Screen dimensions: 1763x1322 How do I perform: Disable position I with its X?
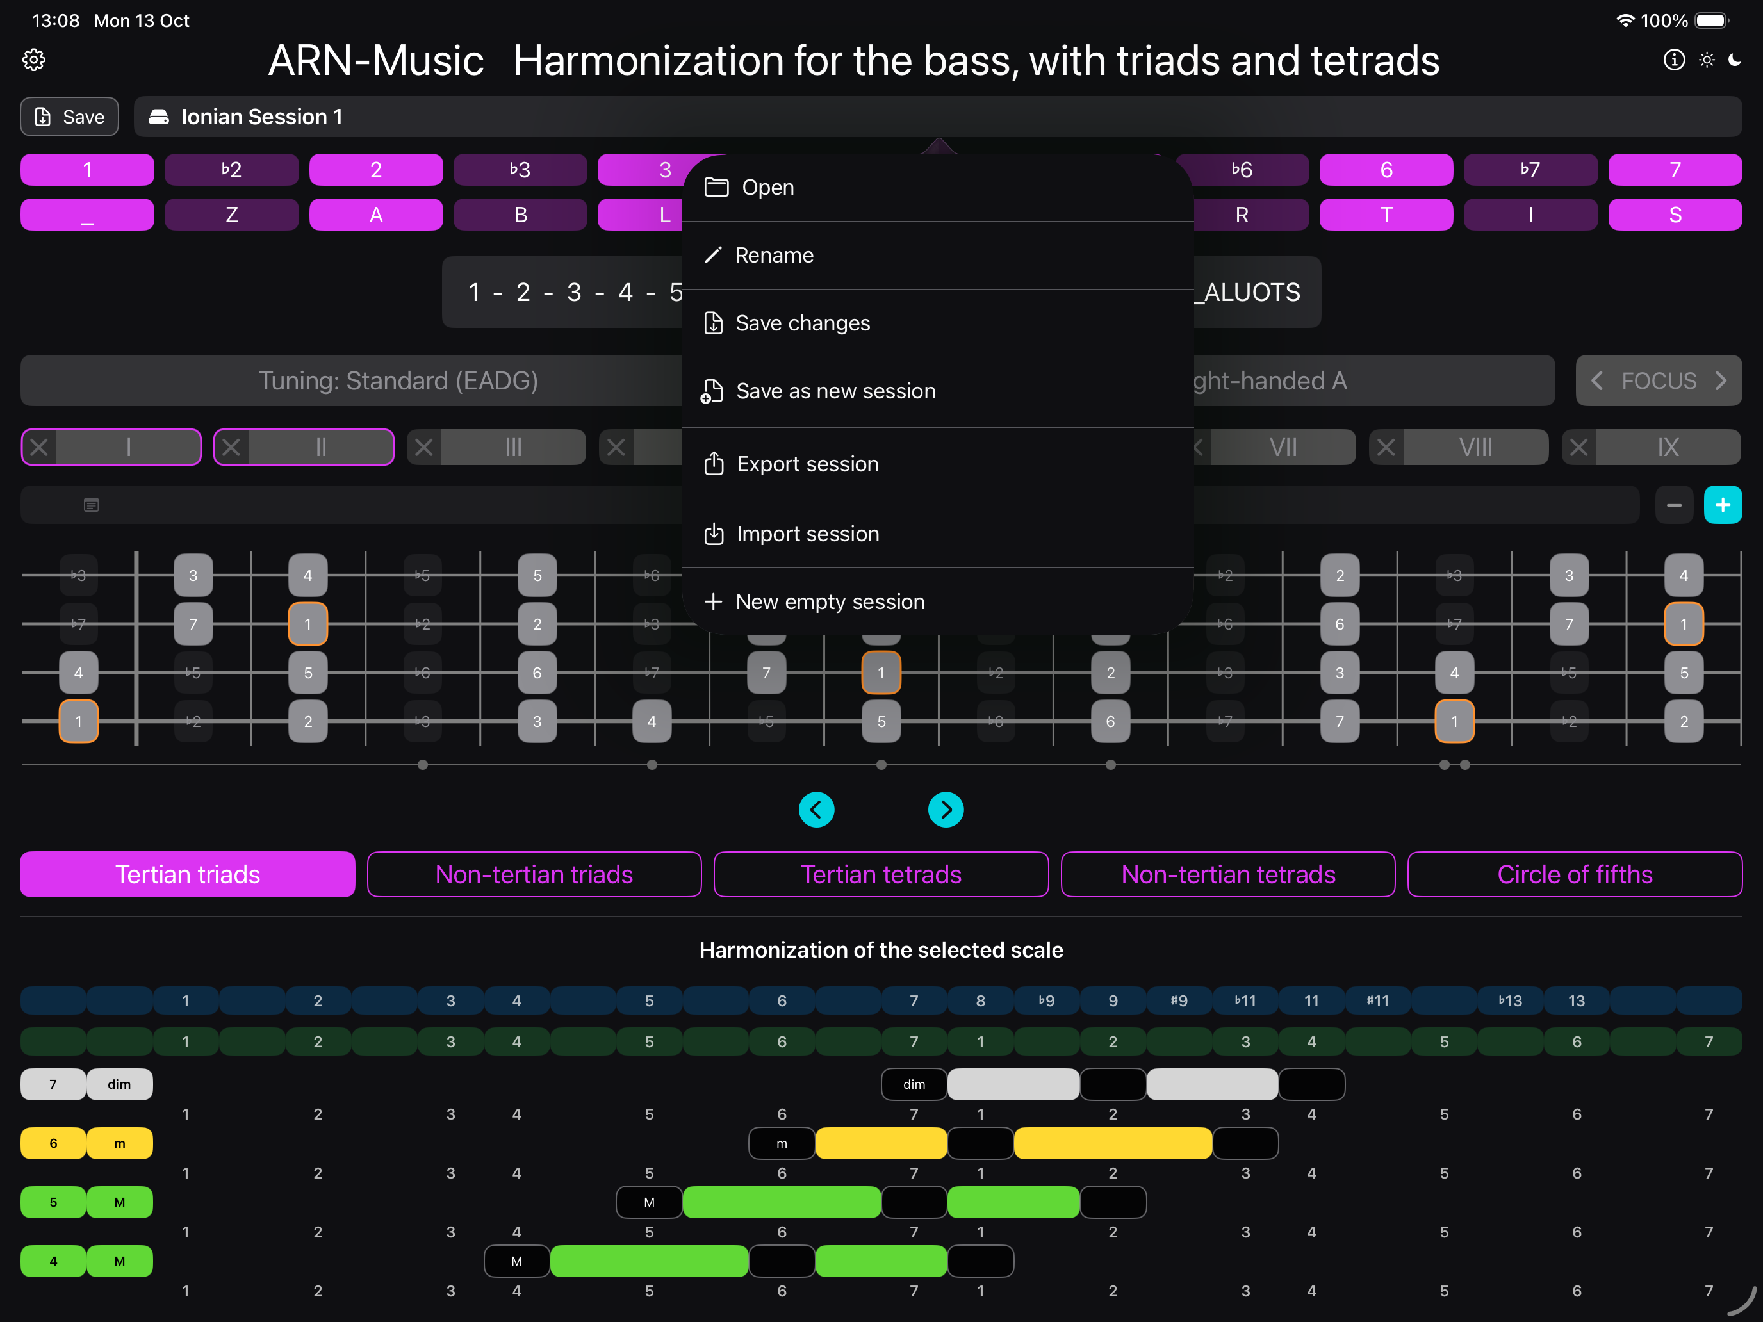click(x=39, y=447)
